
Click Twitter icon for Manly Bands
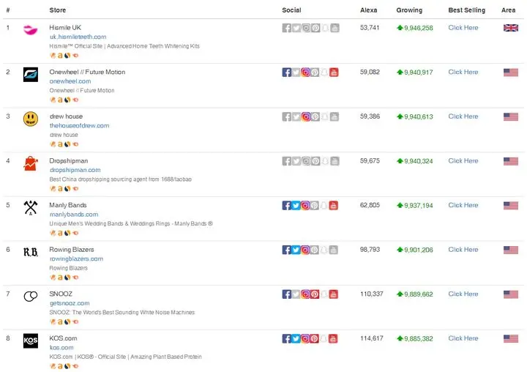pos(296,206)
